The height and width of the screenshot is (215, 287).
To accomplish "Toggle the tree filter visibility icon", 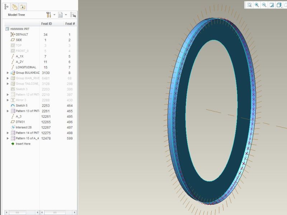I will (73, 15).
